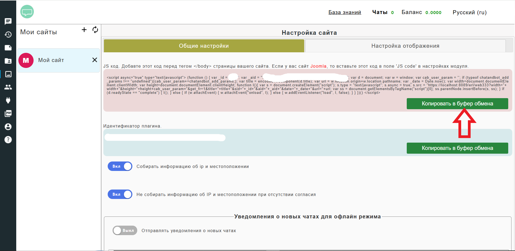Switch to Настройка отображения tab
The image size is (515, 251).
405,46
